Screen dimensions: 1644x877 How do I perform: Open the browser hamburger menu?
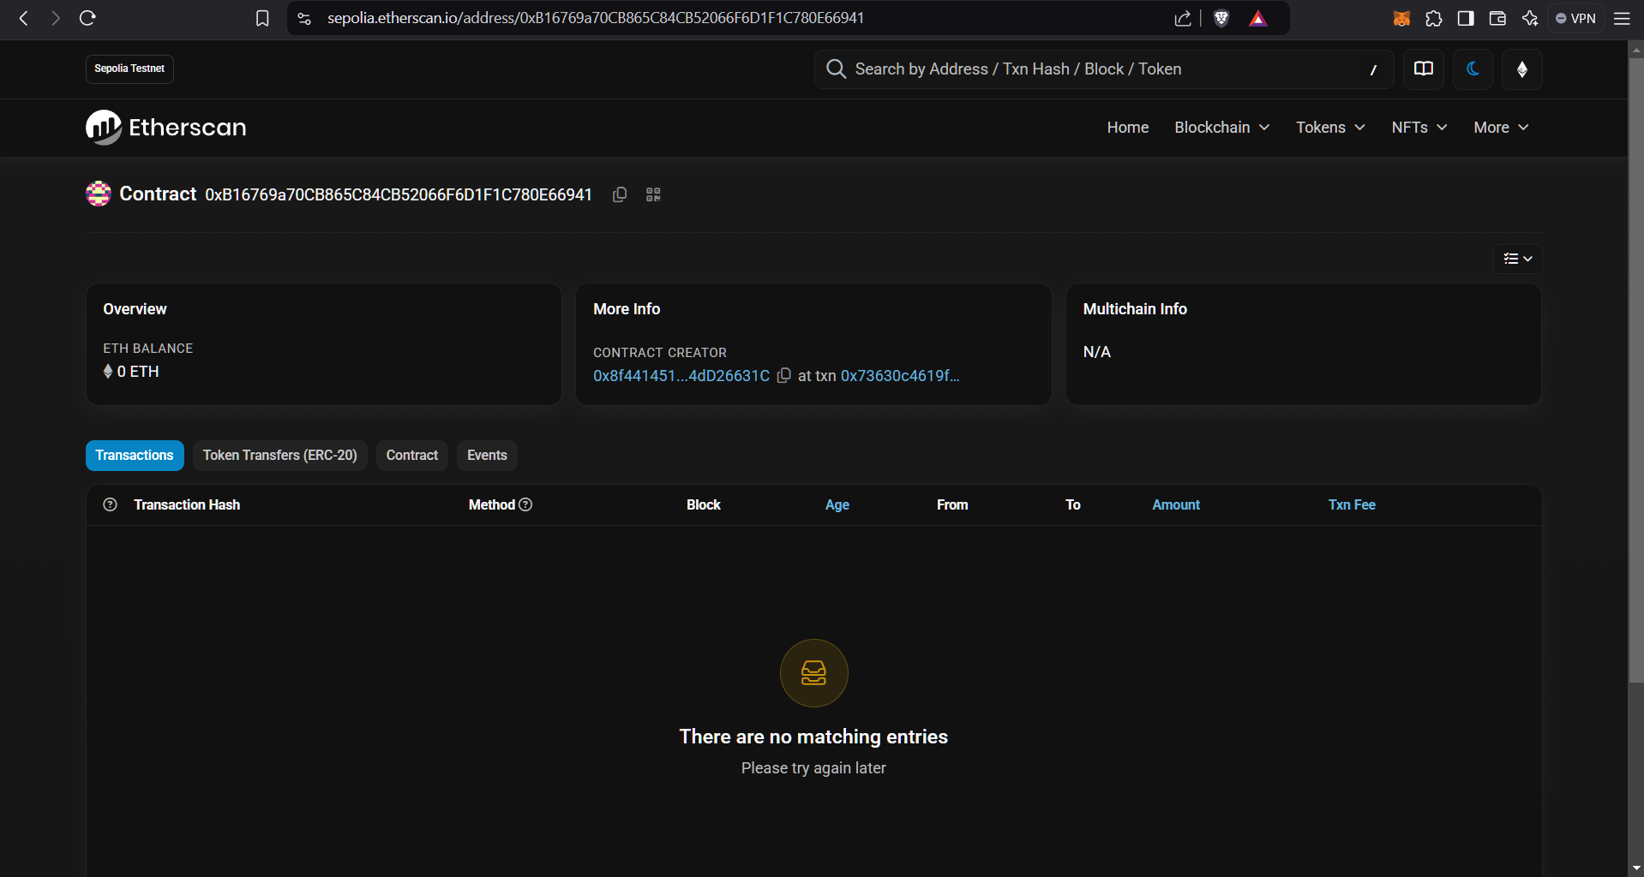pyautogui.click(x=1622, y=18)
